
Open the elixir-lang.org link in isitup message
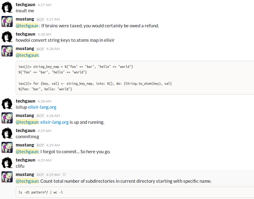click(42, 107)
